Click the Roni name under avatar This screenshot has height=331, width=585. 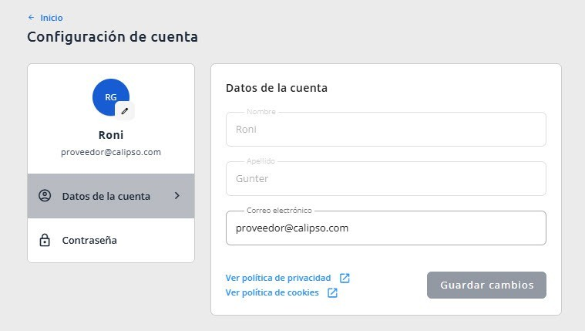[111, 135]
